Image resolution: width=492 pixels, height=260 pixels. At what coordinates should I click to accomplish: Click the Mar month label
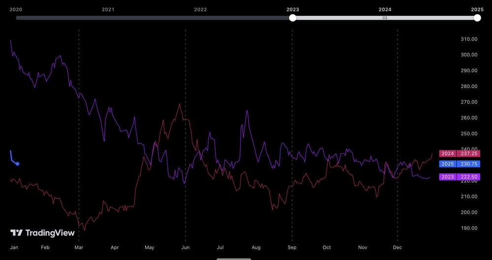pos(79,247)
